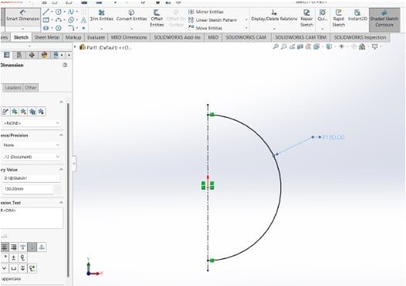Viewport: 406px width, 286px height.
Task: Click Offset Entities tool
Action: [157, 18]
